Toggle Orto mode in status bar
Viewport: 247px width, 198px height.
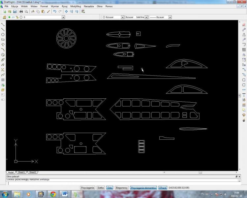click(x=110, y=187)
